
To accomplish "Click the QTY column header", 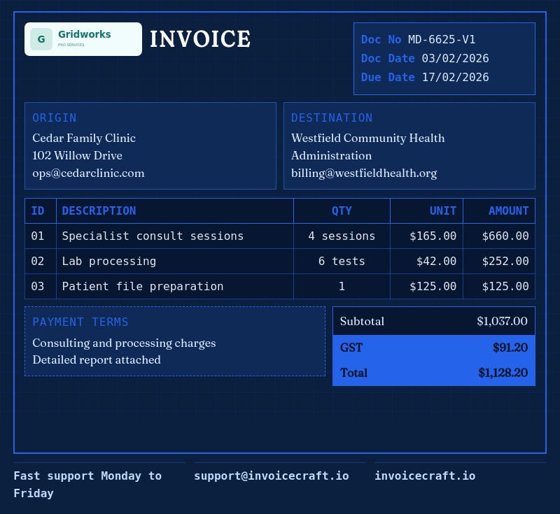I will [342, 210].
